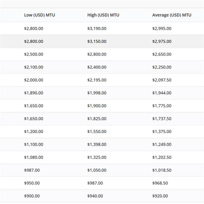
Task: Click the Low (USD) MTU column header
Action: tap(39, 15)
